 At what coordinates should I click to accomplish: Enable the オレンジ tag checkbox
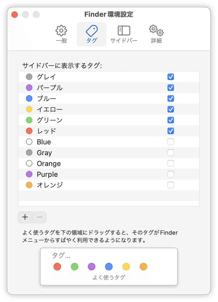[x=171, y=185]
